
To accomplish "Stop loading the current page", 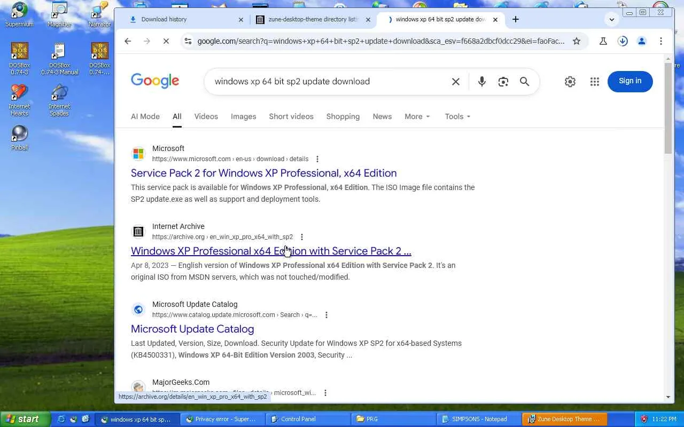I will [166, 41].
